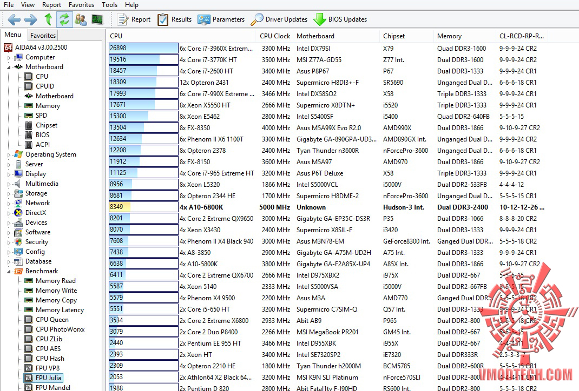Select the Memory module icon under Motherboard

coord(29,105)
